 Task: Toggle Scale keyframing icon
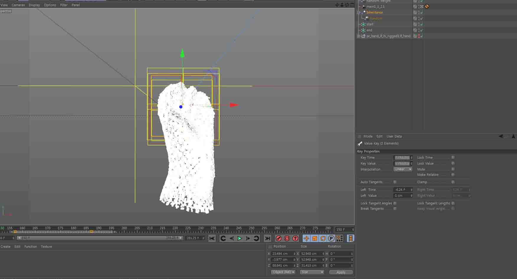315,238
